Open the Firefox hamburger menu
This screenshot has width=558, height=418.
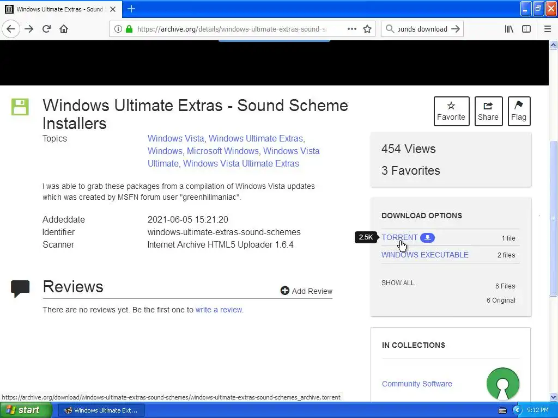548,29
